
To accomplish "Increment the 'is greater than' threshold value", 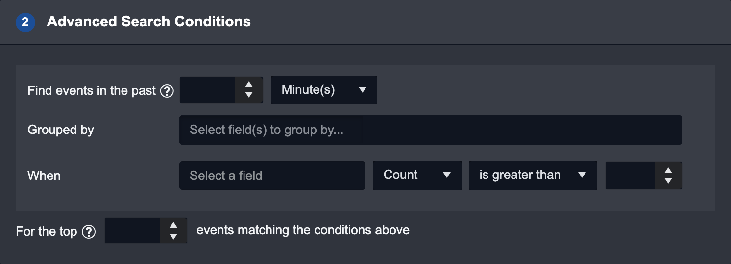I will (x=668, y=171).
